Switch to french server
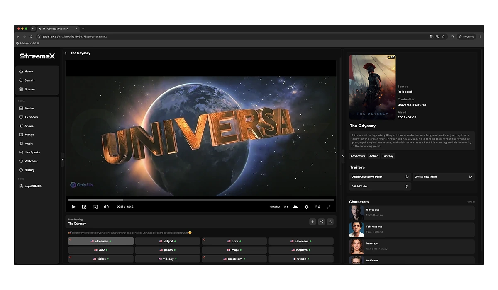Image resolution: width=498 pixels, height=290 pixels. [301, 259]
